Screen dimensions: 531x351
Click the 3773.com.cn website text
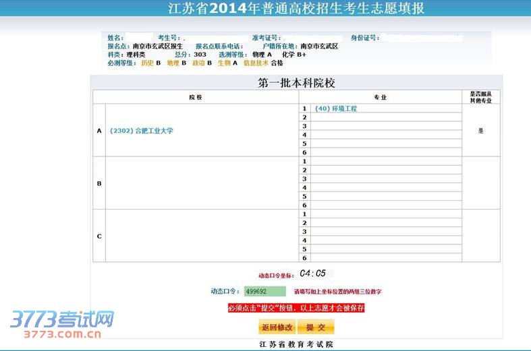coord(63,333)
